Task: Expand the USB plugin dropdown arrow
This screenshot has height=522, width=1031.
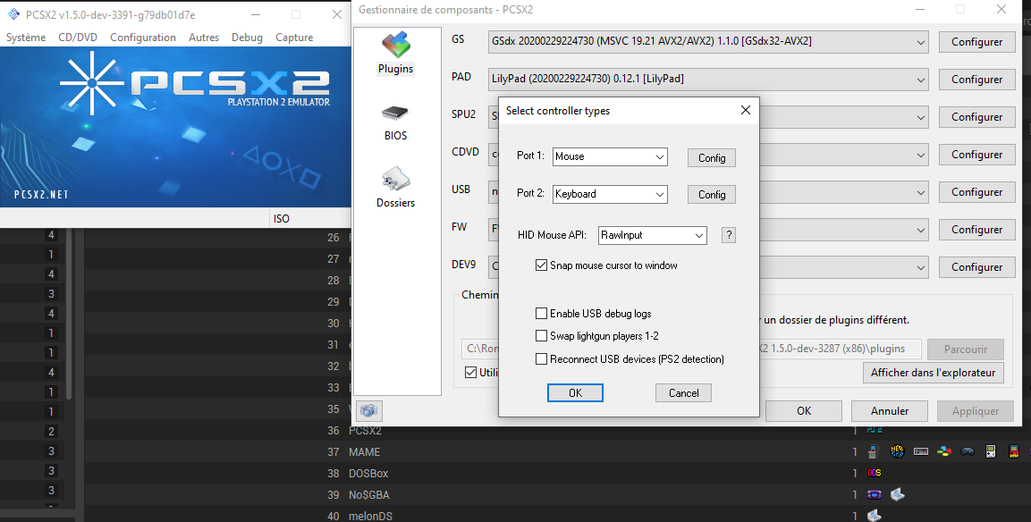Action: pyautogui.click(x=920, y=192)
